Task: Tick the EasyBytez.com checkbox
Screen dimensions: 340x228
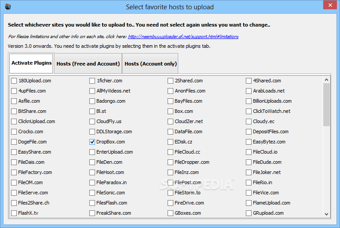Action: pos(248,142)
